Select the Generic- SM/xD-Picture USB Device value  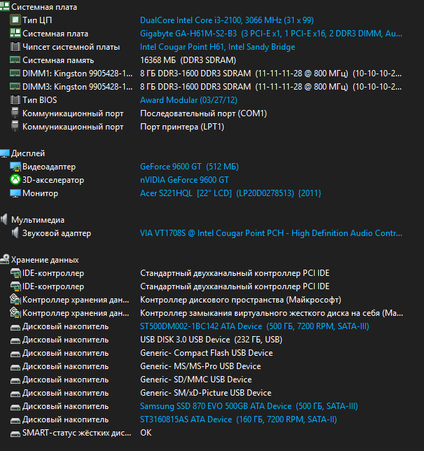click(206, 393)
